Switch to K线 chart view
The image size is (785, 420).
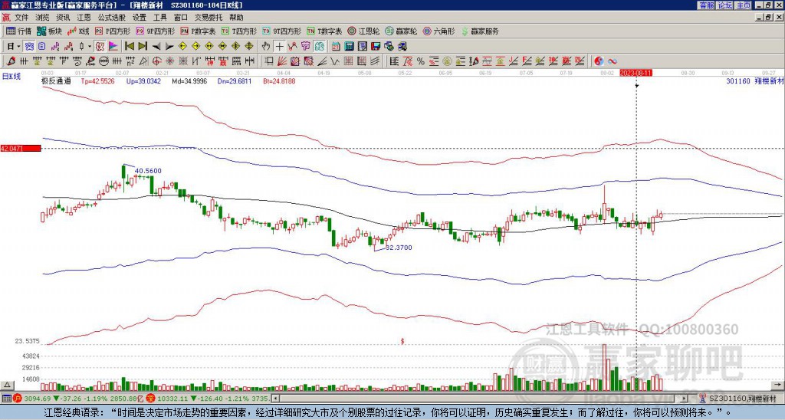click(x=78, y=31)
